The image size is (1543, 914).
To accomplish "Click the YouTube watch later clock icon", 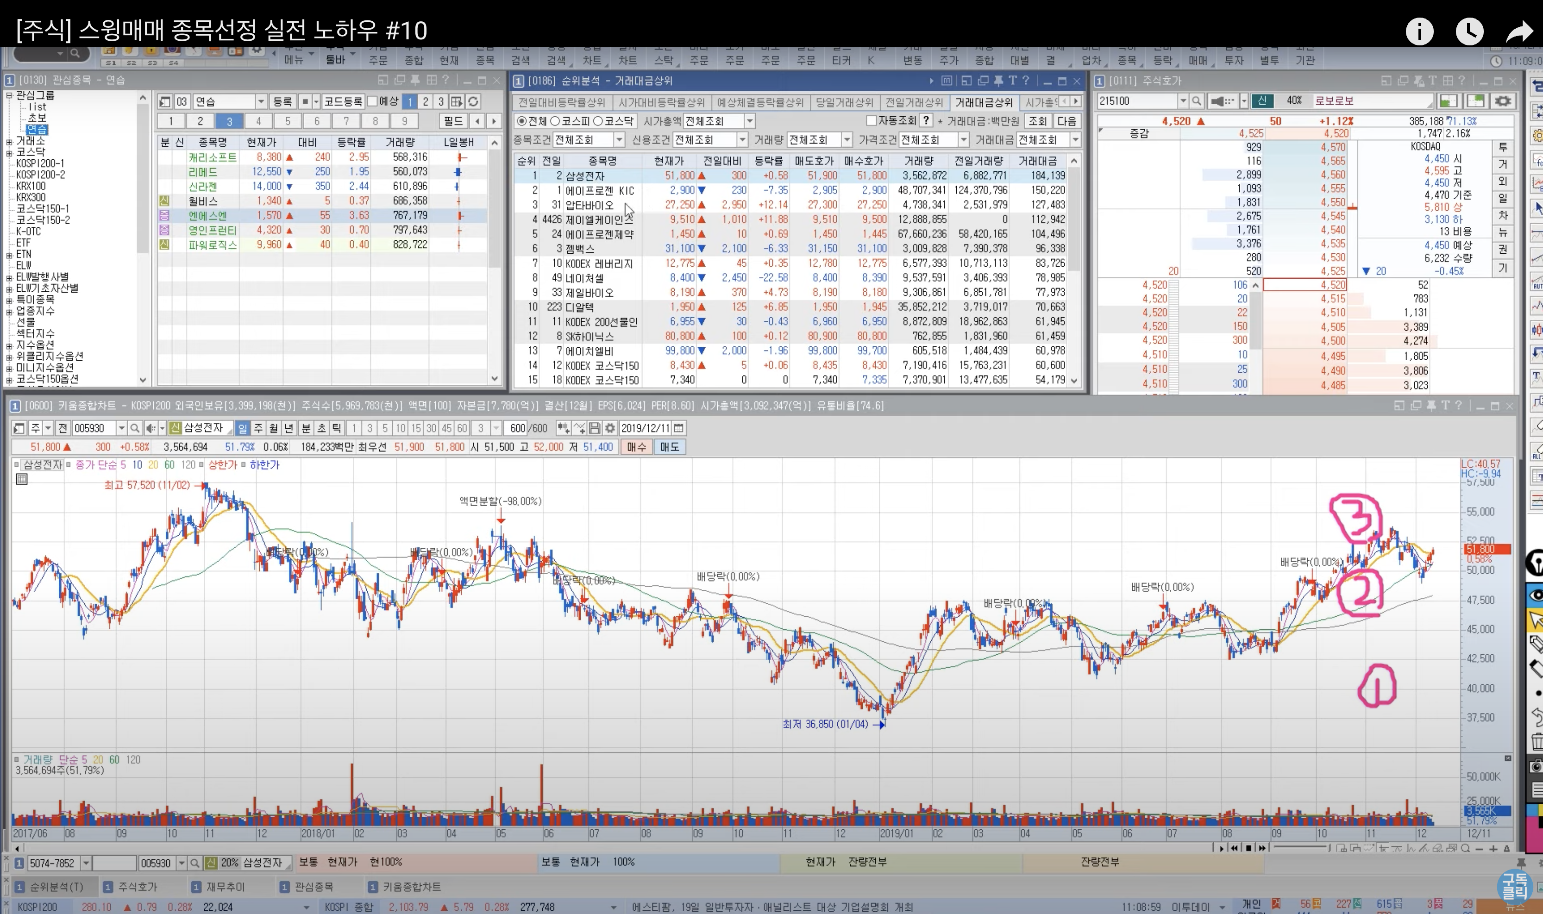I will point(1469,31).
